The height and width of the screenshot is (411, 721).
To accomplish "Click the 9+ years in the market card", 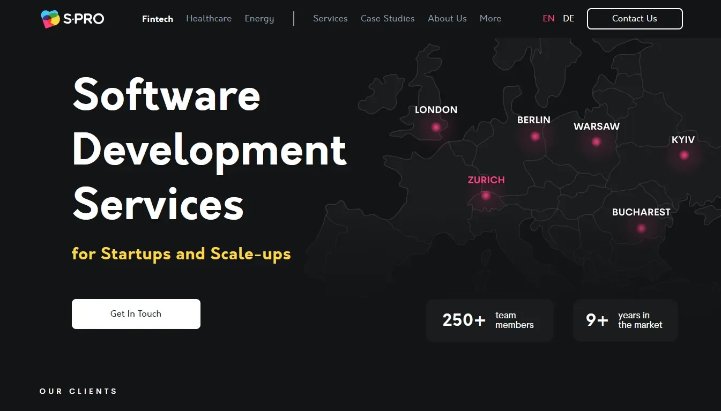I will tap(625, 320).
